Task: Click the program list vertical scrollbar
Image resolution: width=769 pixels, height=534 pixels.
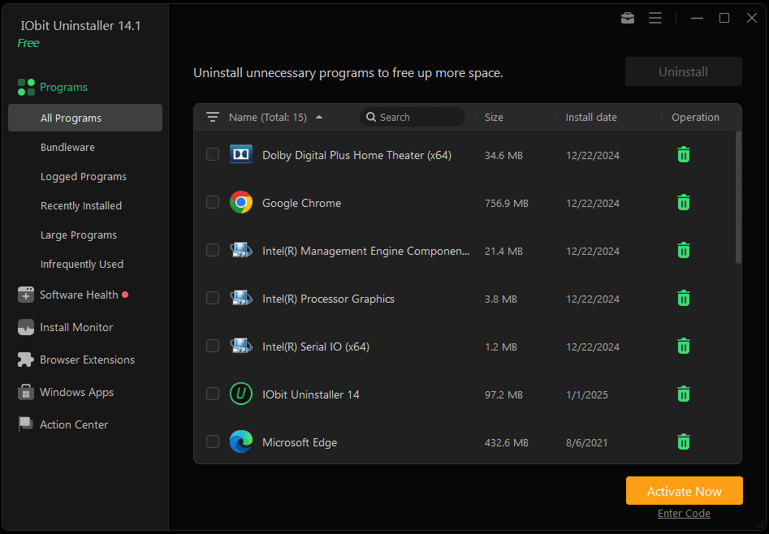Action: coord(738,197)
